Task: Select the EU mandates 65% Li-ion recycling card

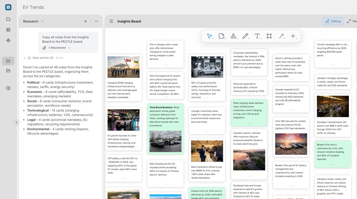Action: pos(333,54)
